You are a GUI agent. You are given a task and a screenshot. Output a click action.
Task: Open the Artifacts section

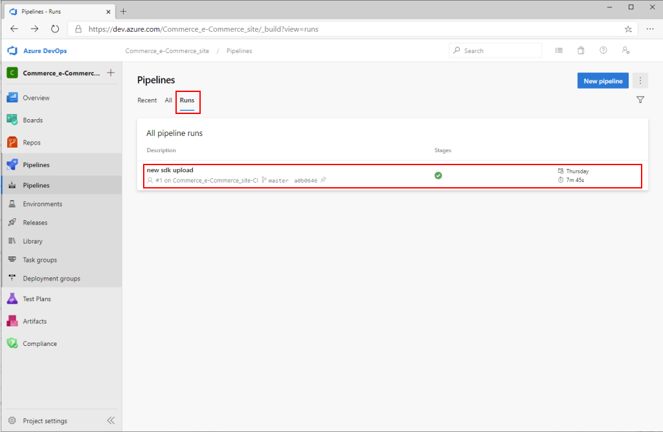34,321
